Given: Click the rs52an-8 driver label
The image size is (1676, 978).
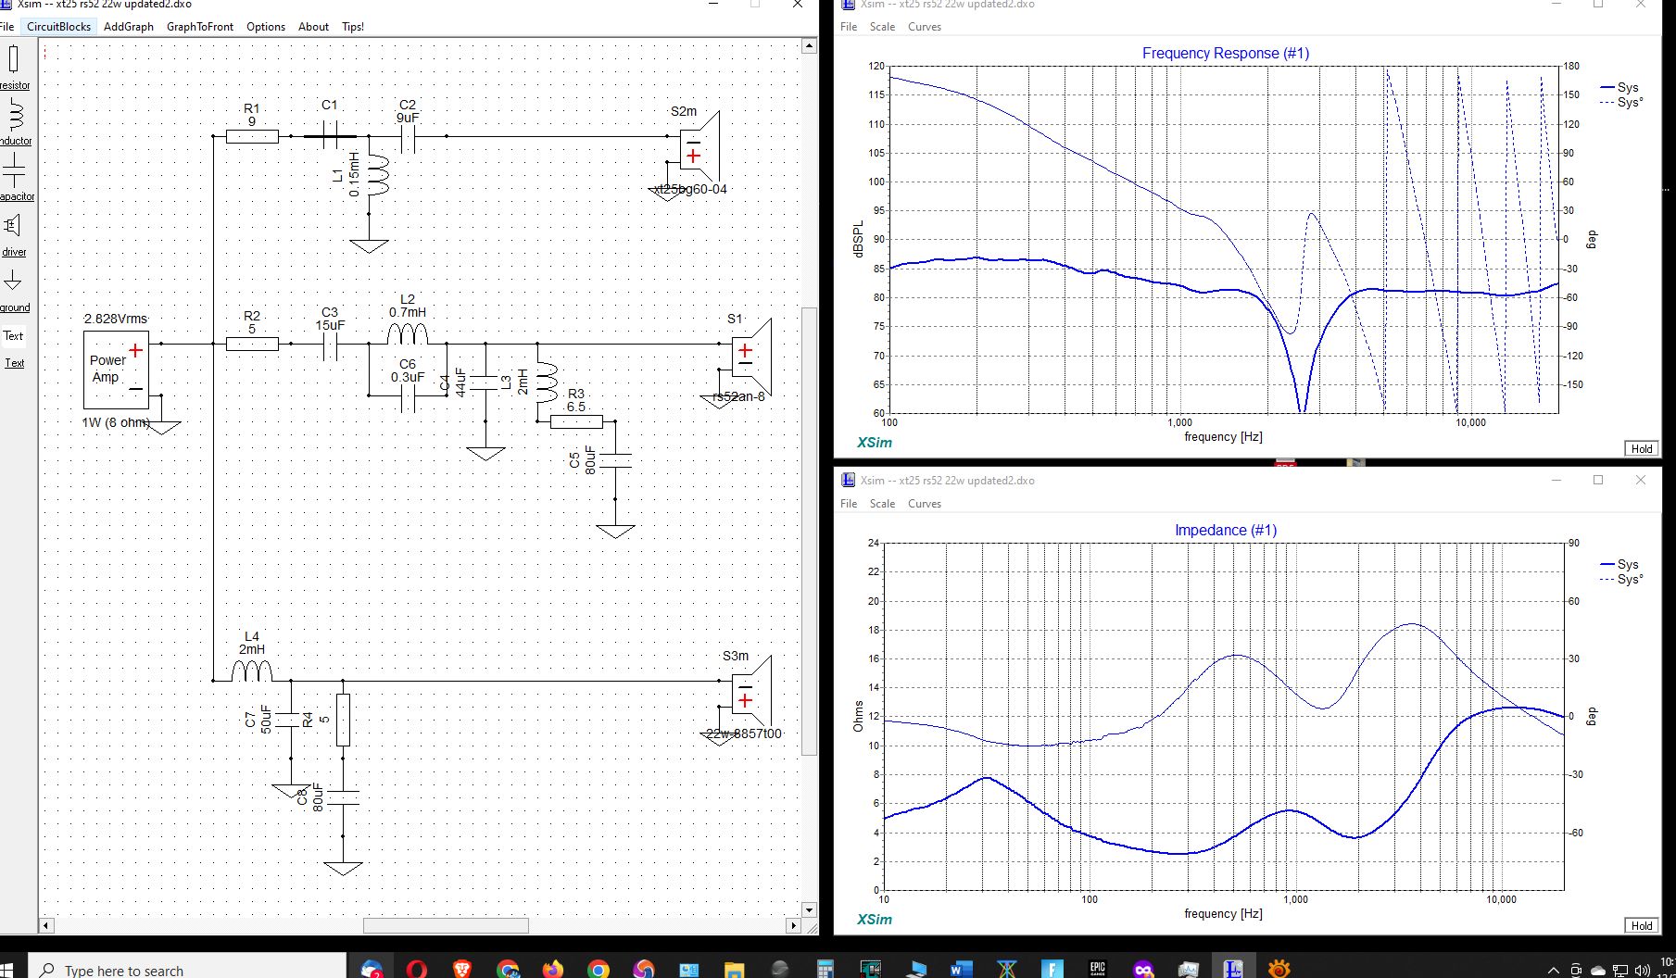Looking at the screenshot, I should tap(738, 396).
